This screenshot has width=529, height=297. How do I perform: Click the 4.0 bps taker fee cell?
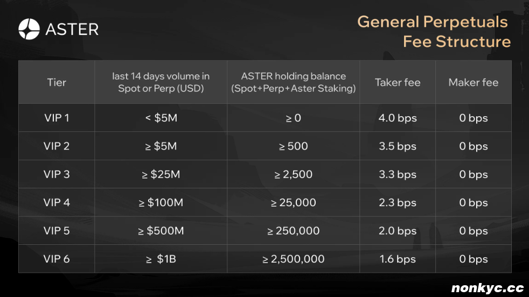[x=398, y=118]
